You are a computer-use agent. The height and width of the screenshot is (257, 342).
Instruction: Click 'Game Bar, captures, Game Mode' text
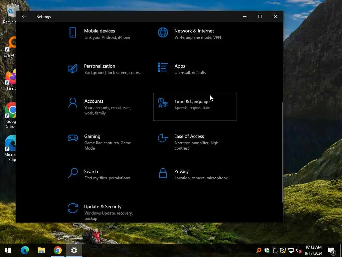click(x=108, y=146)
